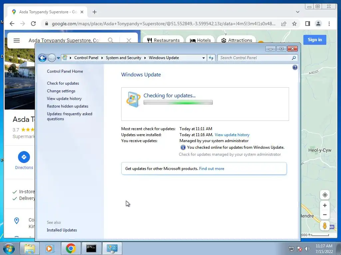Viewport: 341px width, 255px height.
Task: Open View update history in sidebar
Action: coord(64,98)
